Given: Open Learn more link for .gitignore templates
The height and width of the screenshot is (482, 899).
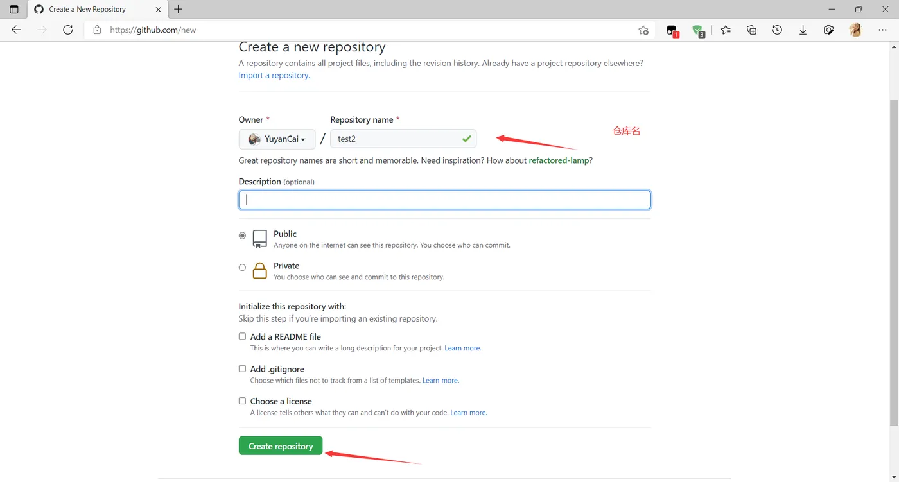Looking at the screenshot, I should [x=441, y=380].
